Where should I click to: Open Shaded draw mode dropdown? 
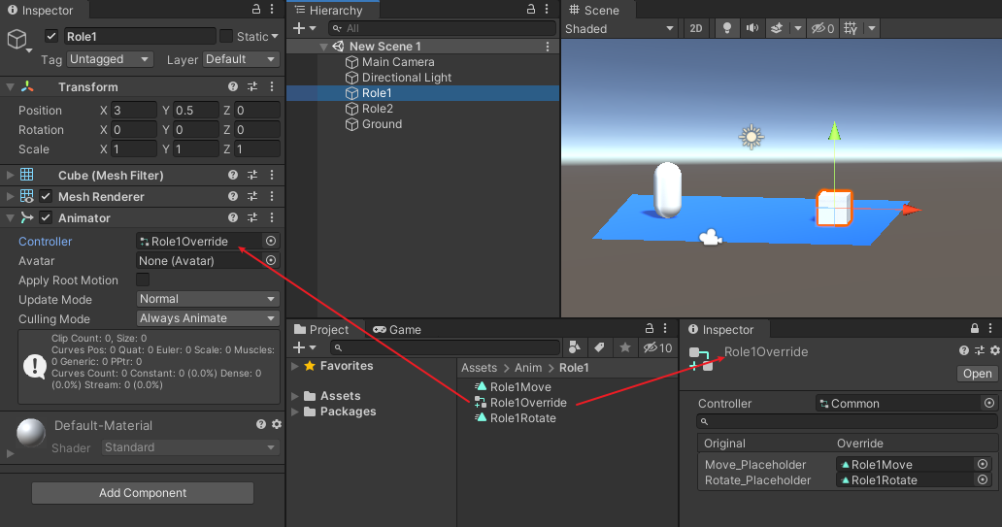click(618, 29)
